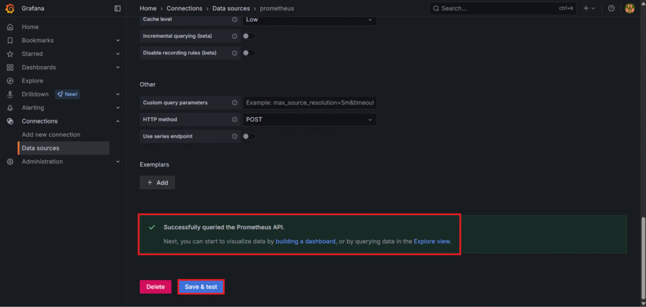Viewport: 646px width, 307px height.
Task: Click the Drilldown New! badge
Action: click(x=67, y=94)
